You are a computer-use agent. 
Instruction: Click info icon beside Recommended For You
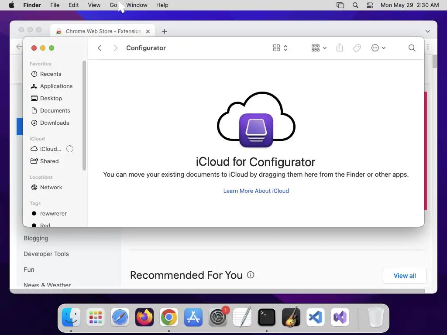[250, 275]
